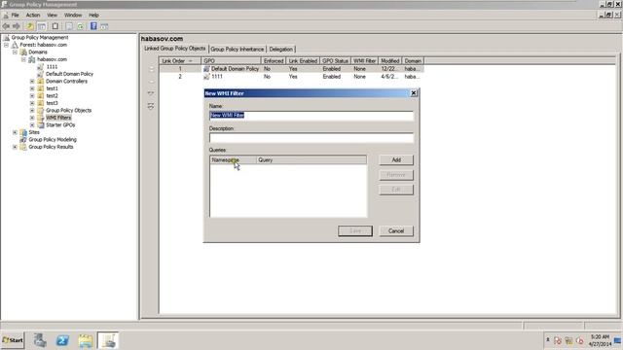Click the network tray icon
The image size is (623, 350).
[x=568, y=340]
